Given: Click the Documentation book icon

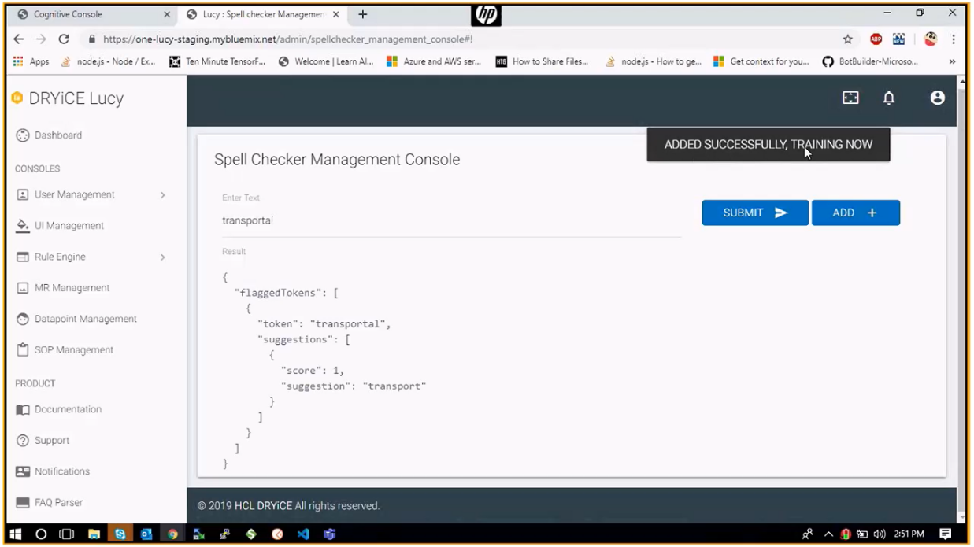Looking at the screenshot, I should 23,409.
